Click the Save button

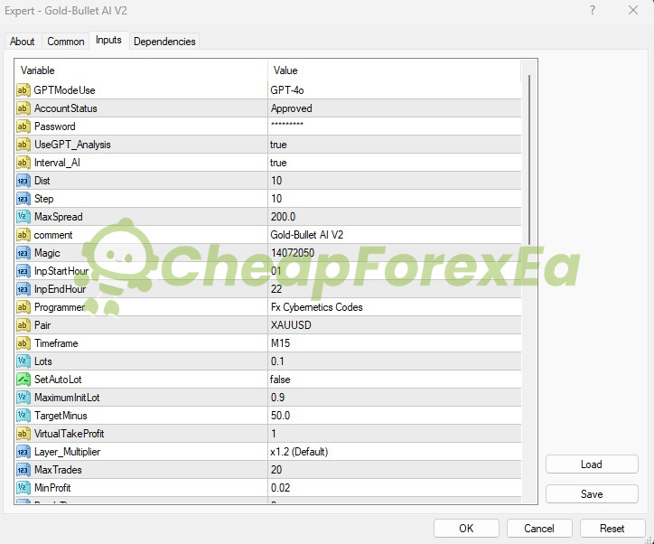[x=592, y=494]
